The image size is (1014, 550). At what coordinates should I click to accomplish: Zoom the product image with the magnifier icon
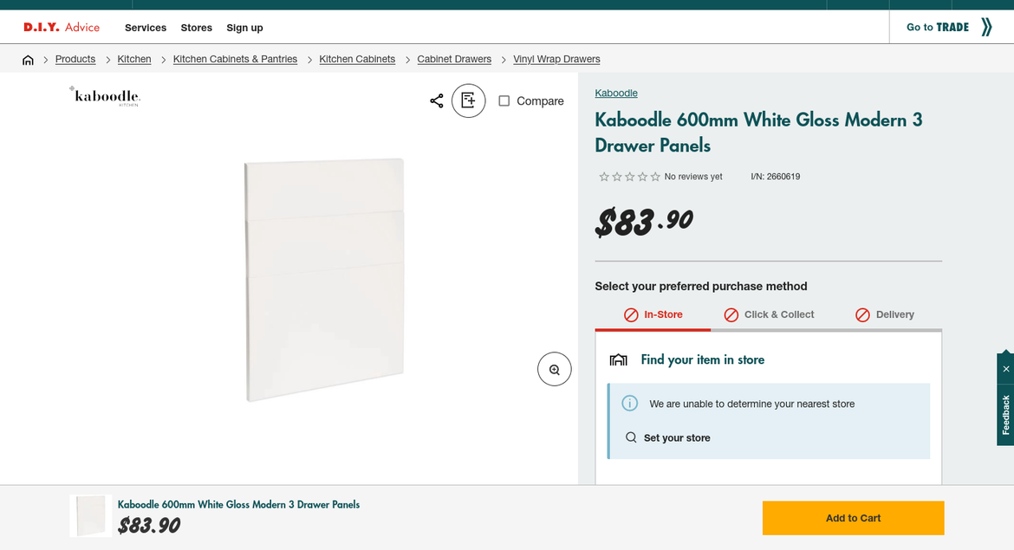click(554, 368)
